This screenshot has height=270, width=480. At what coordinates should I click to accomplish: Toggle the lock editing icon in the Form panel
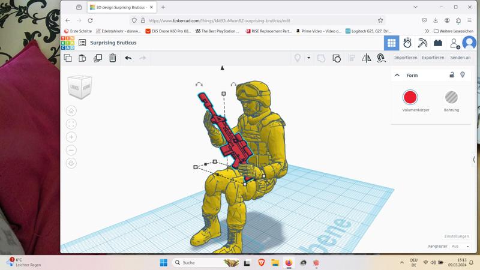point(452,75)
